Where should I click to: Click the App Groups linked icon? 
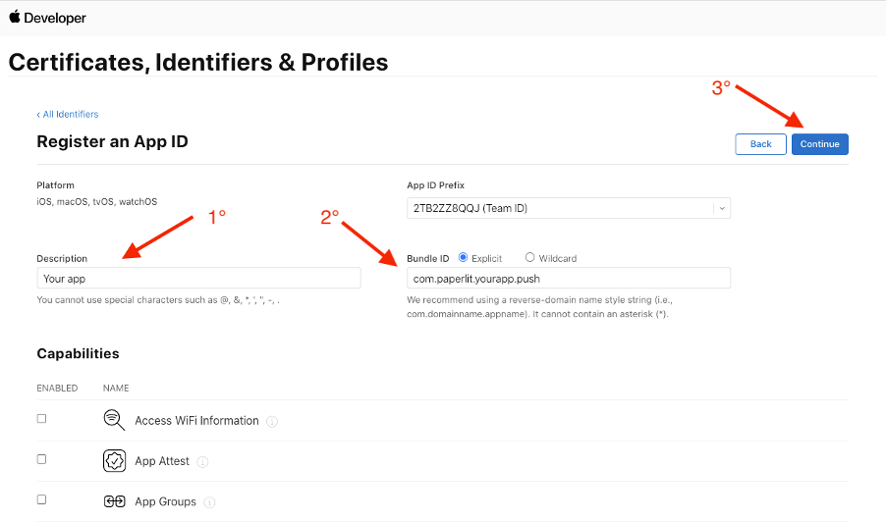[114, 501]
